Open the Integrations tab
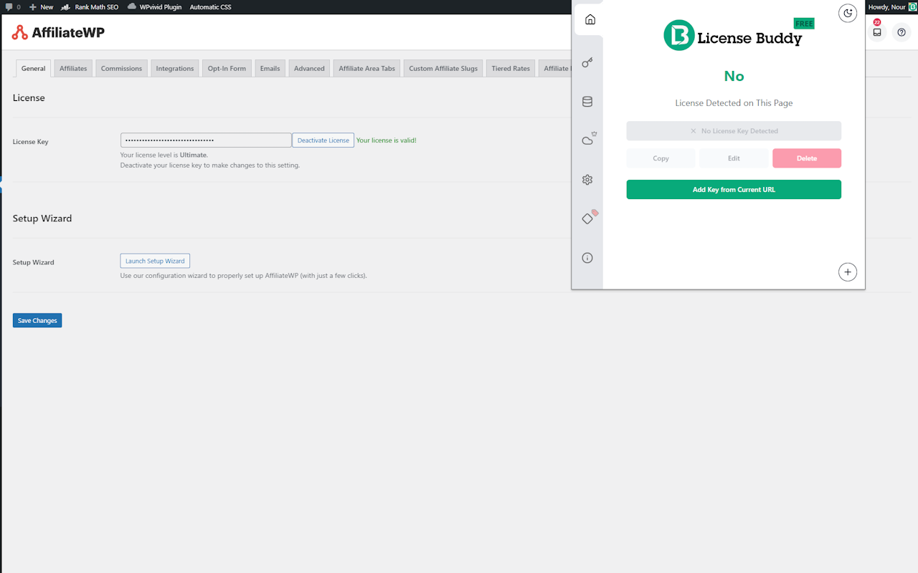This screenshot has height=573, width=918. coord(175,69)
